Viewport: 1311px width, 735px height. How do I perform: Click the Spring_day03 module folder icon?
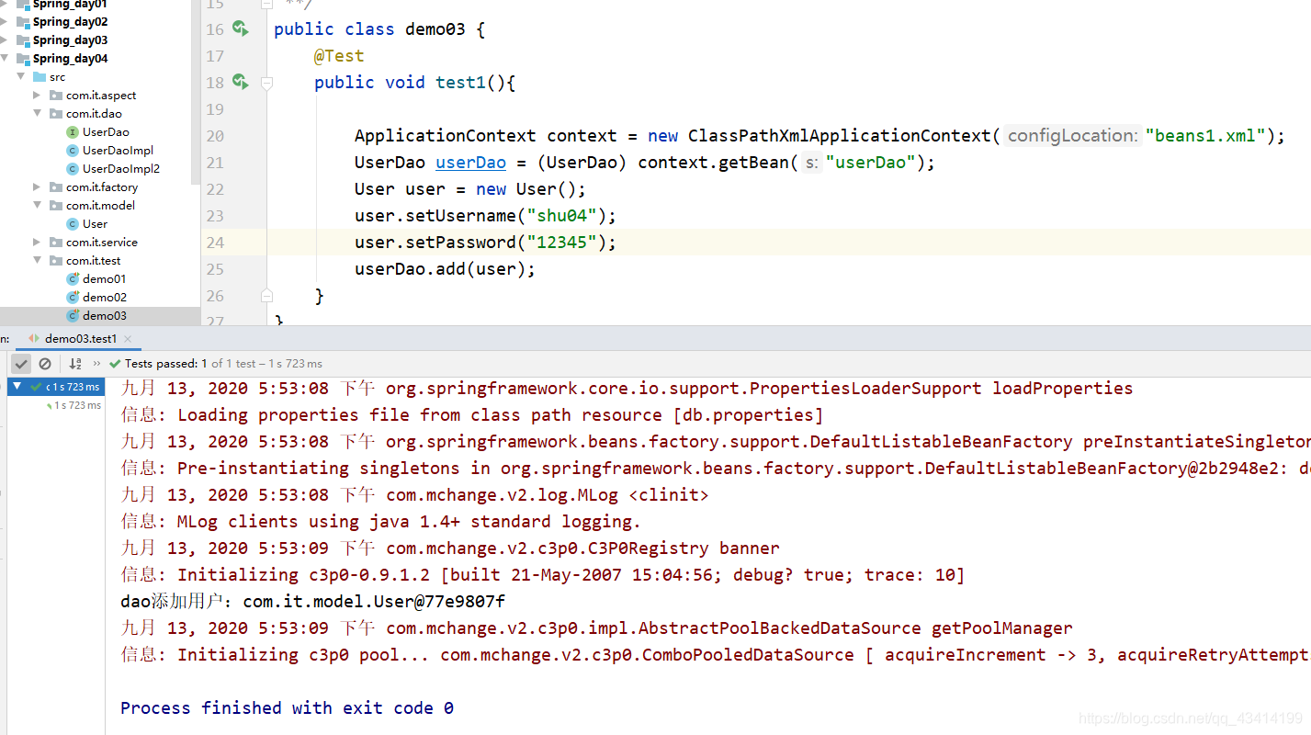(x=23, y=40)
